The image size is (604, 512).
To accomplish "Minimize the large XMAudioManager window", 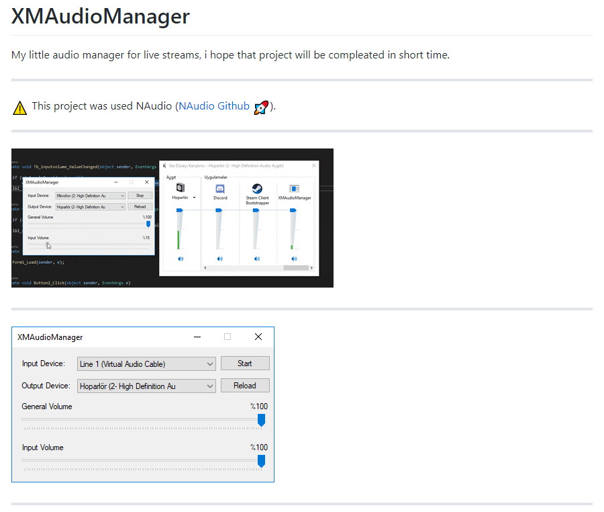I will pyautogui.click(x=197, y=337).
